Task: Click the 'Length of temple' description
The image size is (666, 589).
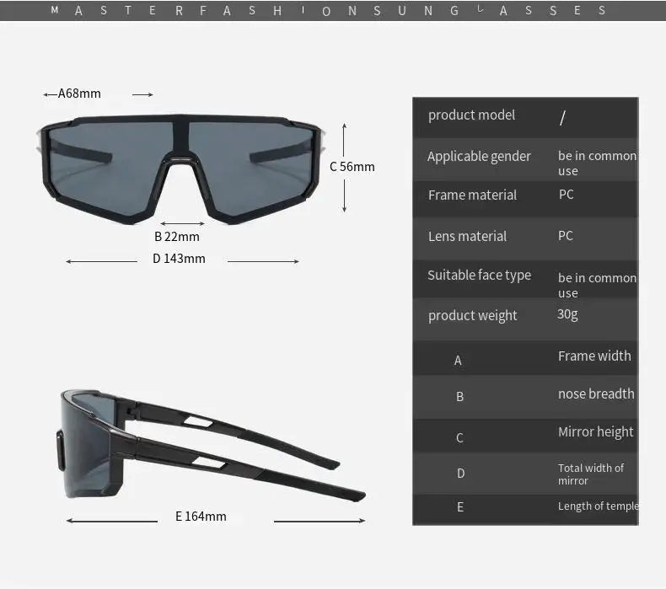Action: click(598, 506)
